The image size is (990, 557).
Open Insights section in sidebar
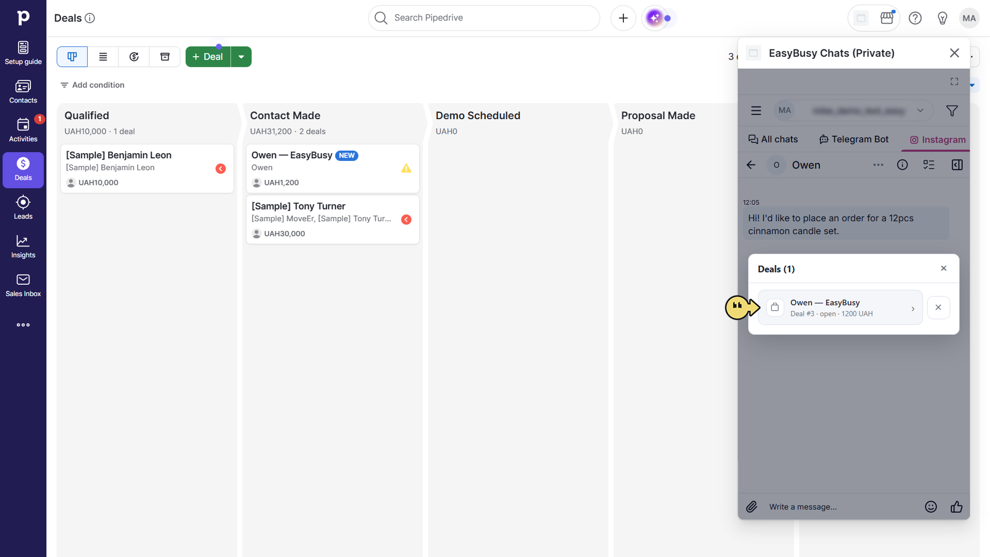(23, 247)
